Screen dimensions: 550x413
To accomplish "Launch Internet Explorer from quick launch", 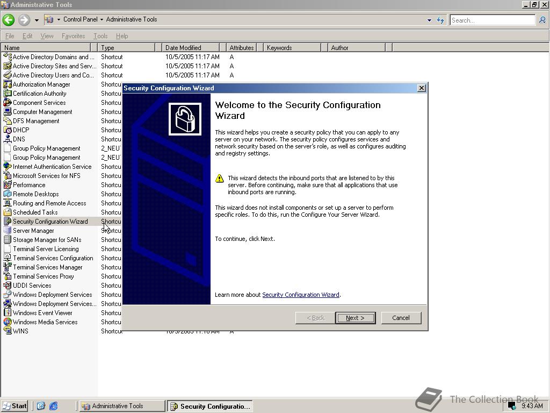I will [x=54, y=406].
